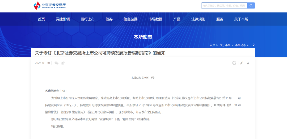287x139 pixels.
Task: Open the 信息披露 navigation menu
Action: [x=130, y=19]
